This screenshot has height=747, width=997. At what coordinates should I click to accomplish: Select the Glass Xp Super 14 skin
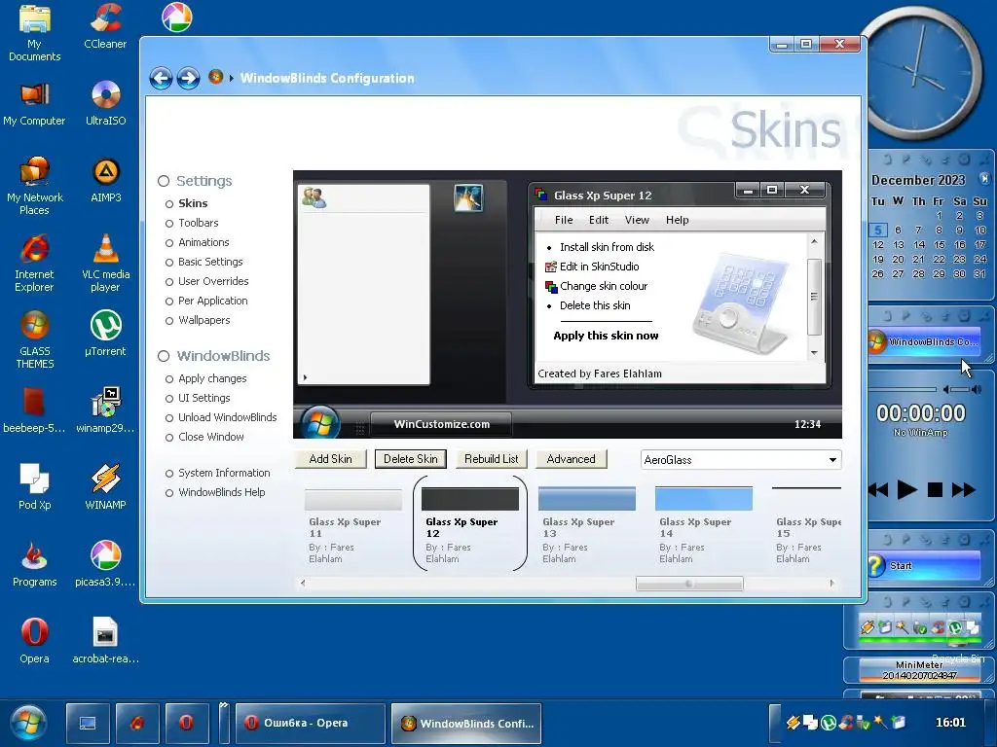point(703,524)
